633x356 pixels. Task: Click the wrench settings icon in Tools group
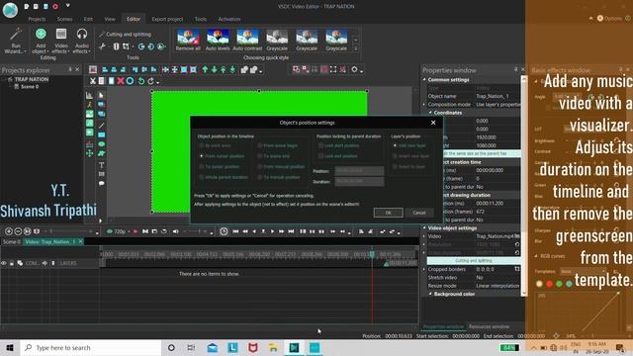tap(103, 46)
